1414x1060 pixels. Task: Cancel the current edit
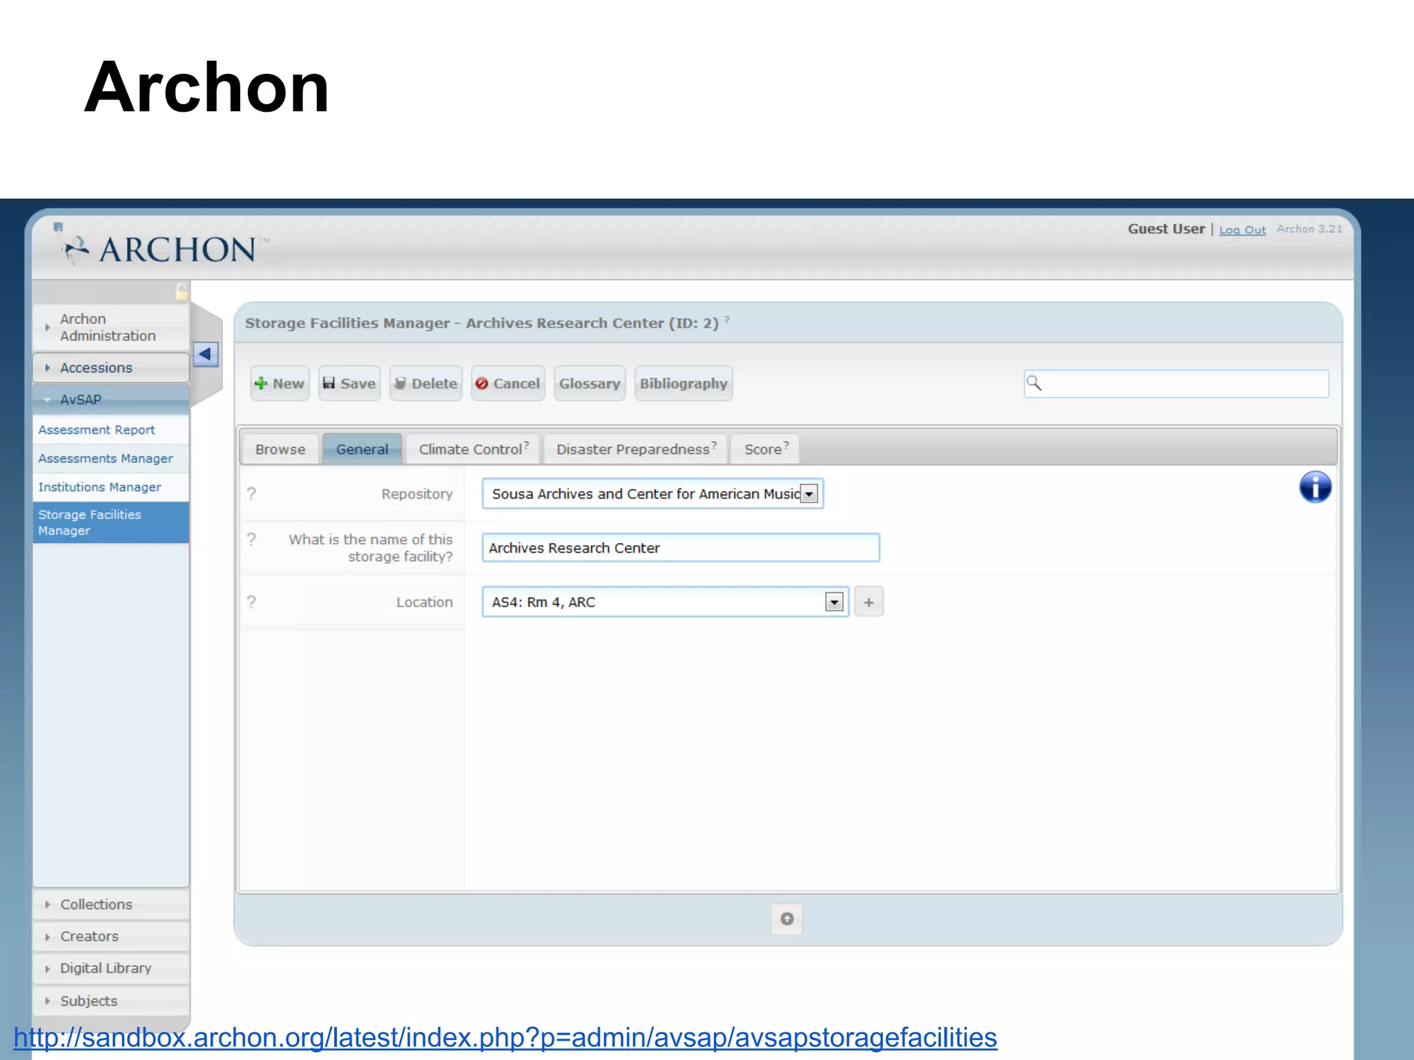coord(508,383)
